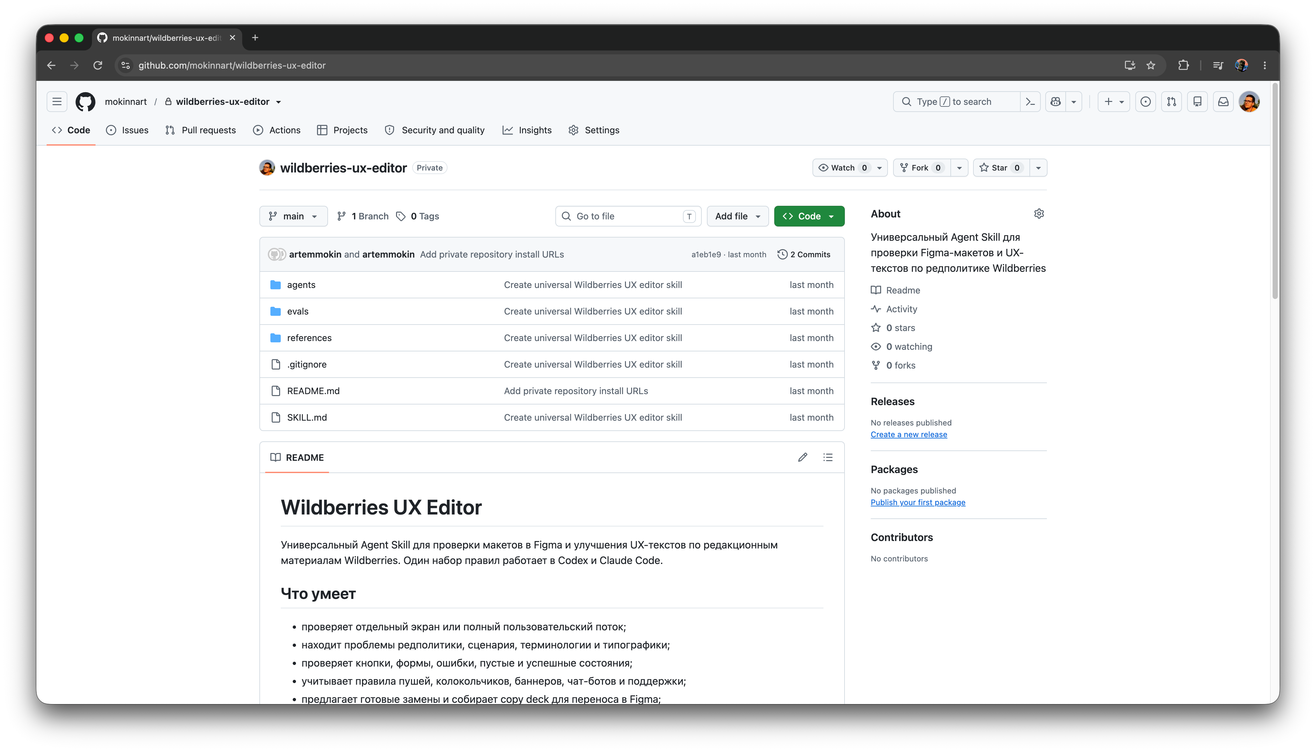
Task: Expand the Copilot dropdown arrow in header
Action: (1073, 102)
